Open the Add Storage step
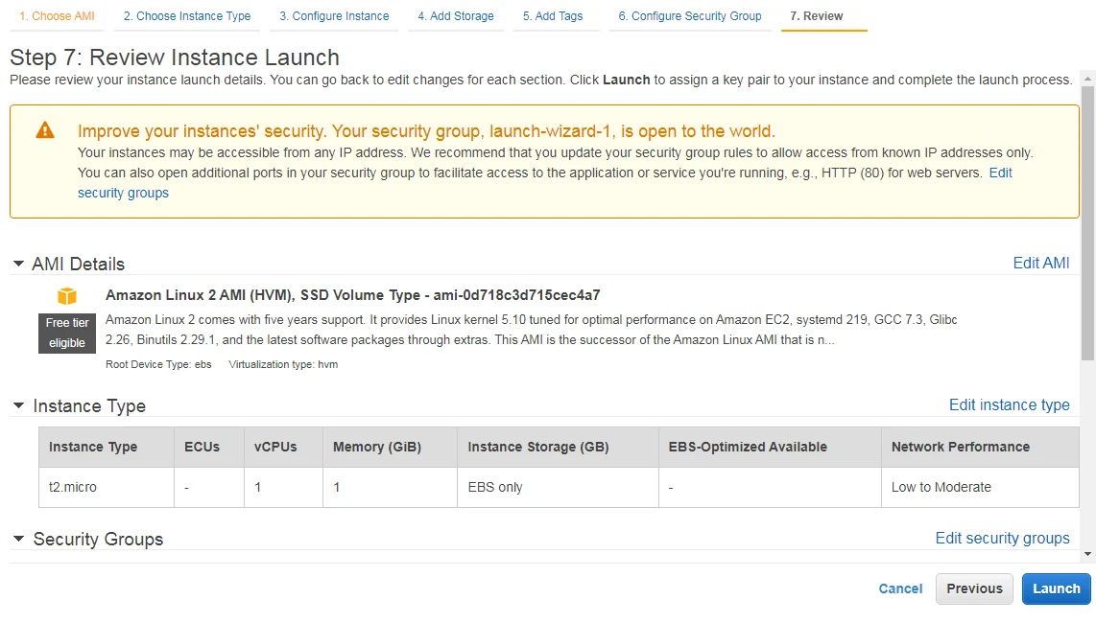Screen dimensions: 1096x623 click(x=455, y=15)
